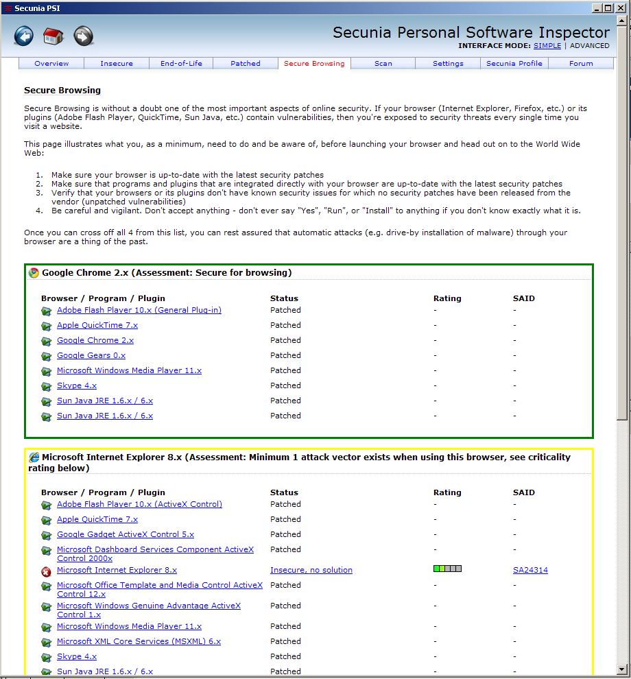Open Google Chrome 2.x program link
The height and width of the screenshot is (679, 631).
[95, 340]
